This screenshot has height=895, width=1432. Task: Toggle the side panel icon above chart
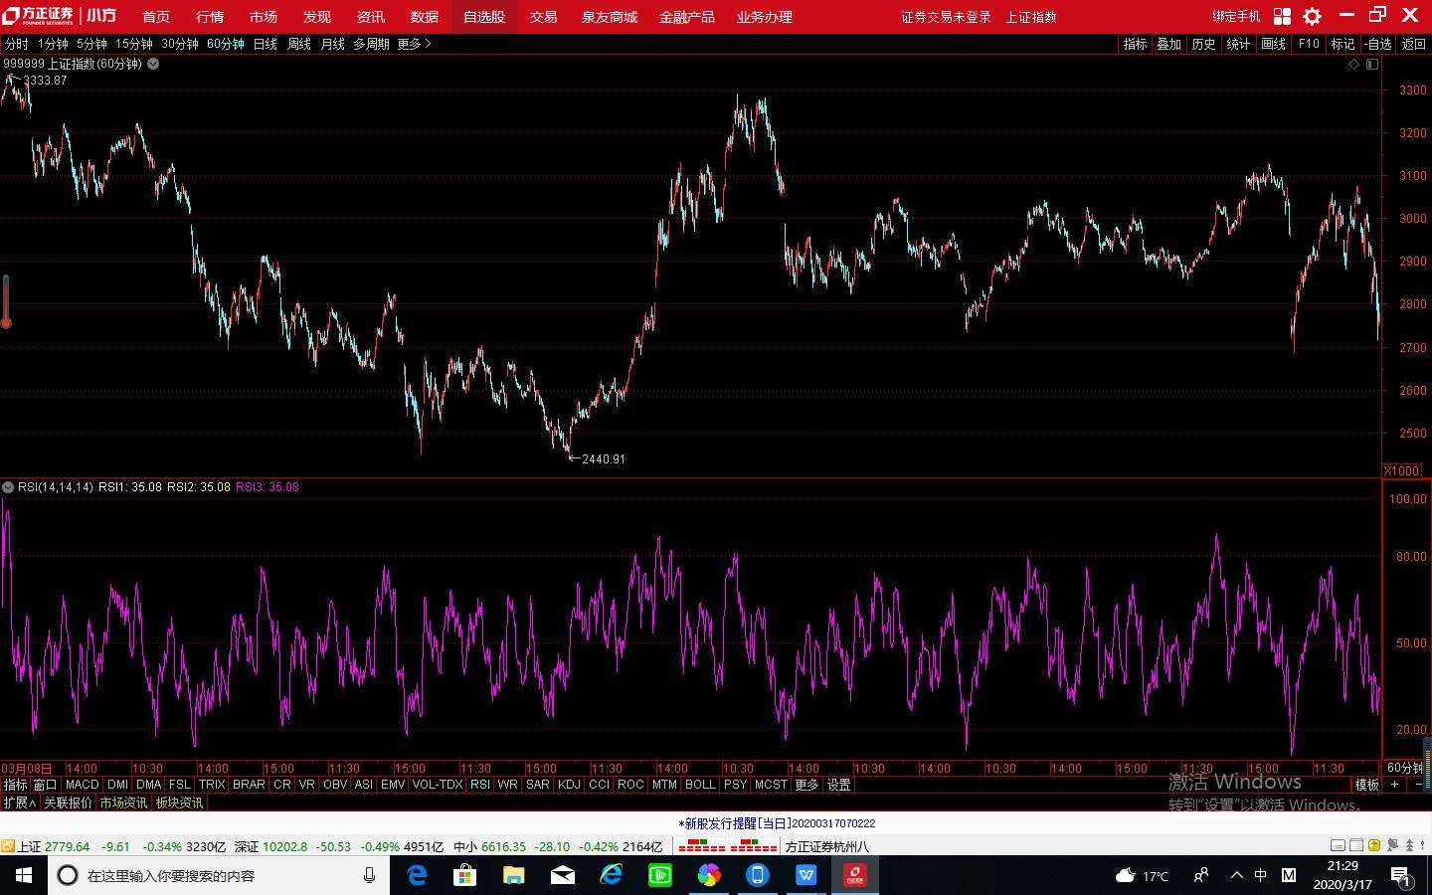pos(1372,64)
